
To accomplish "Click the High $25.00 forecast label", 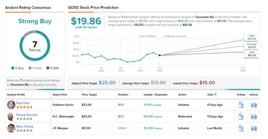I will (x=252, y=37).
